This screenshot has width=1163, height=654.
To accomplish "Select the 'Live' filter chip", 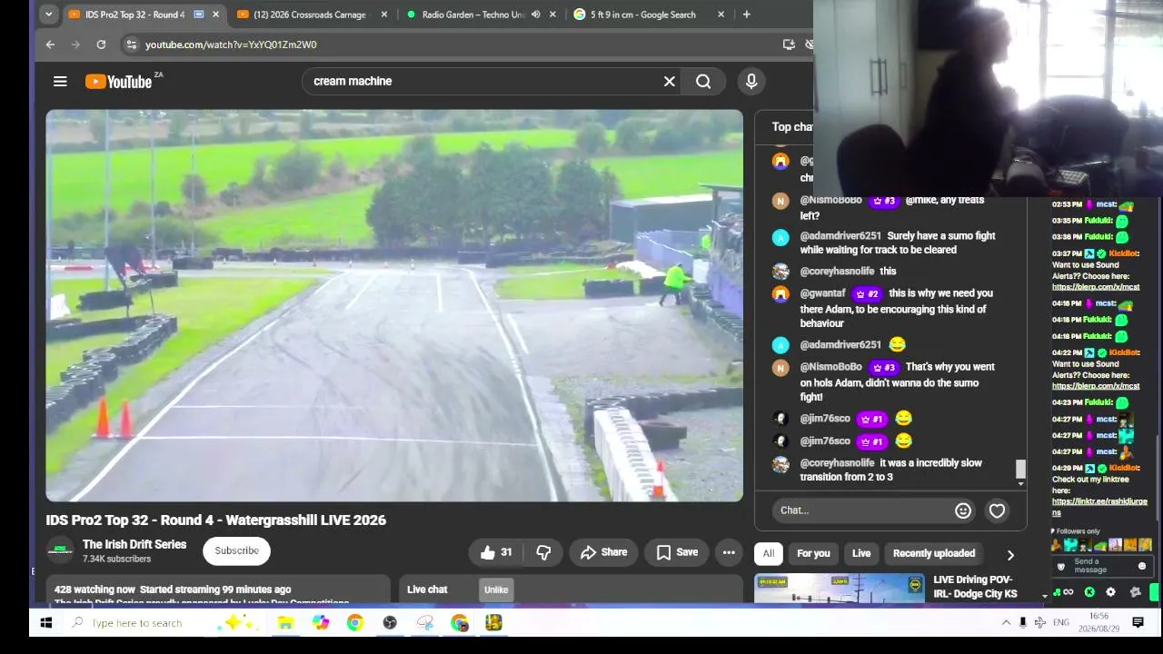I will [861, 553].
